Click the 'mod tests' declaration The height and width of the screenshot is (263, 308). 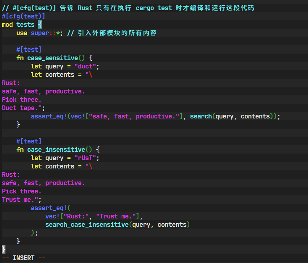18,25
